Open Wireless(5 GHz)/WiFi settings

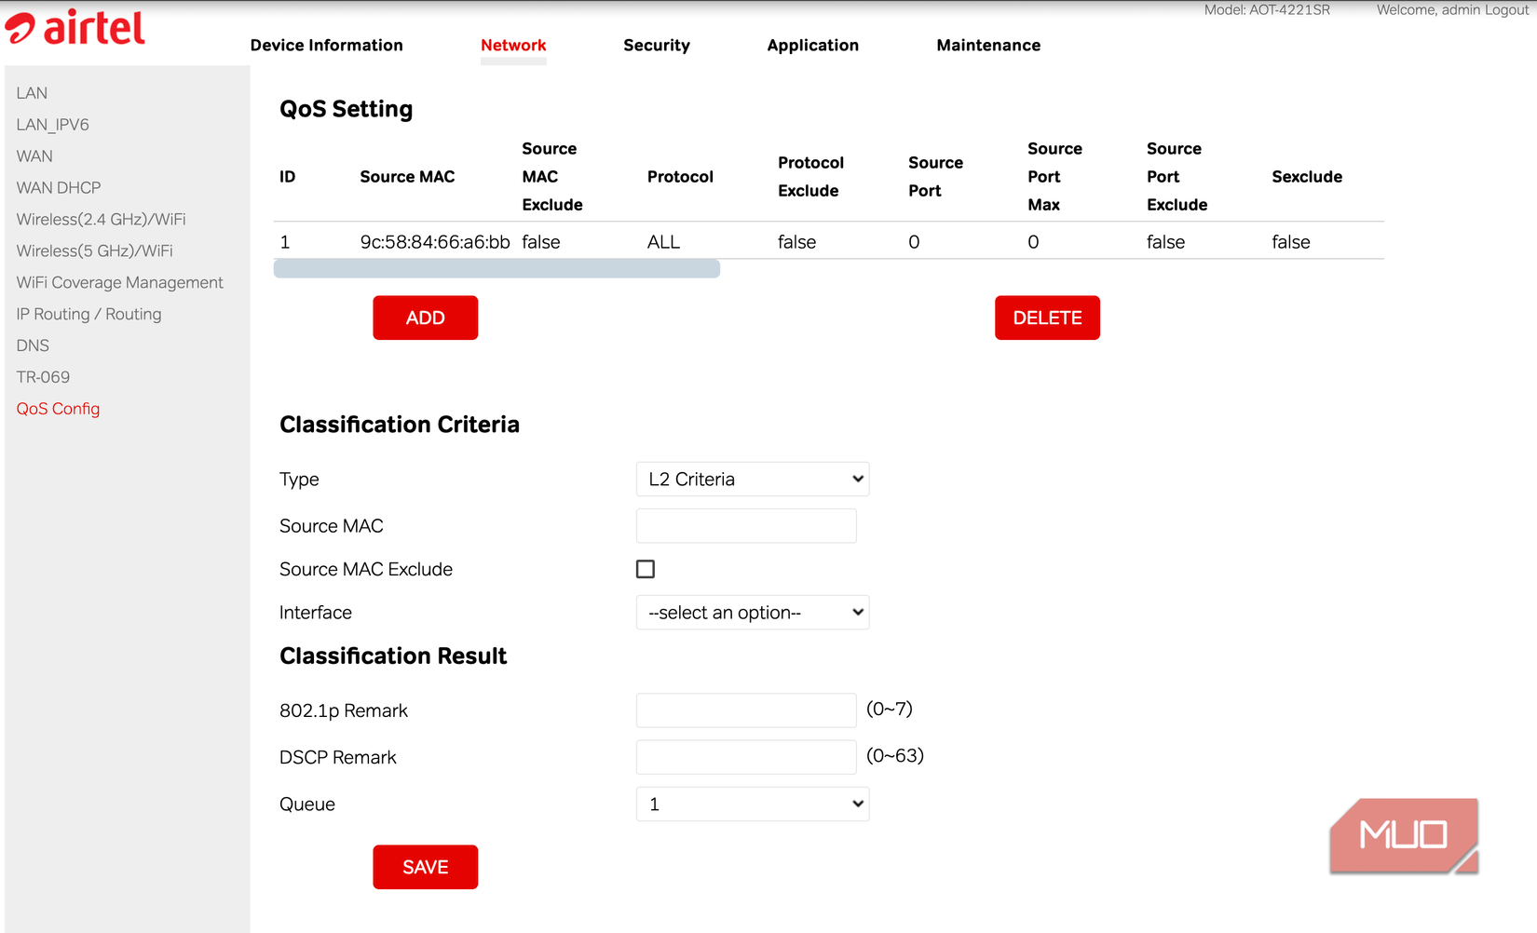click(95, 251)
